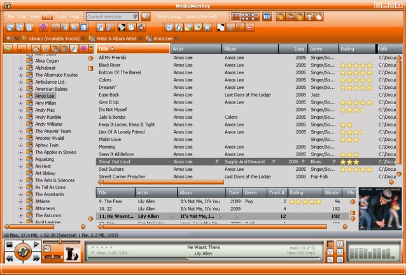This screenshot has width=406, height=275.
Task: Click the Search the web link
Action: coord(201,17)
